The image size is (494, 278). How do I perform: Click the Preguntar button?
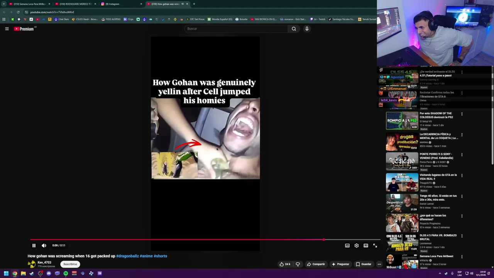tap(340, 264)
